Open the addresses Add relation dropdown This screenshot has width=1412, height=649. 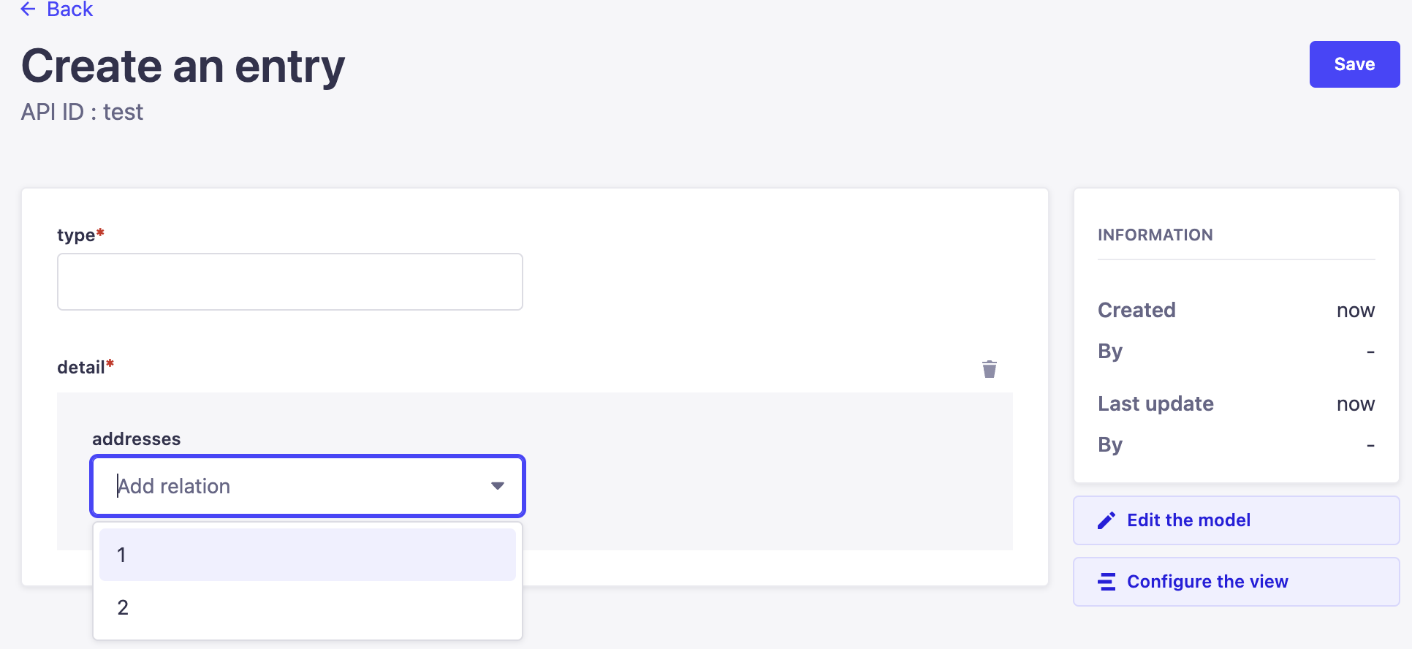pyautogui.click(x=307, y=486)
